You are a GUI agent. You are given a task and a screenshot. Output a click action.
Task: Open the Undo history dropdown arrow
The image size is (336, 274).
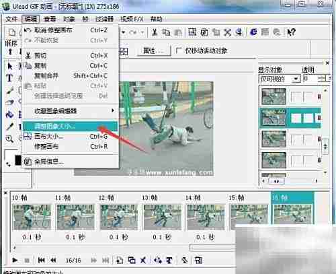pyautogui.click(x=124, y=32)
